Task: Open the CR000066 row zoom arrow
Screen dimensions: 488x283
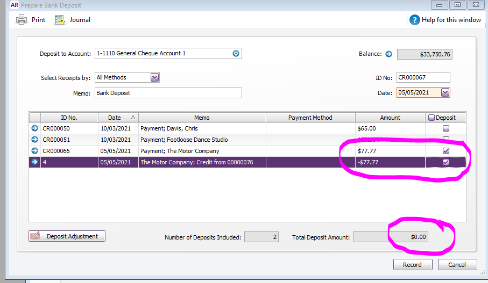Action: (35, 151)
